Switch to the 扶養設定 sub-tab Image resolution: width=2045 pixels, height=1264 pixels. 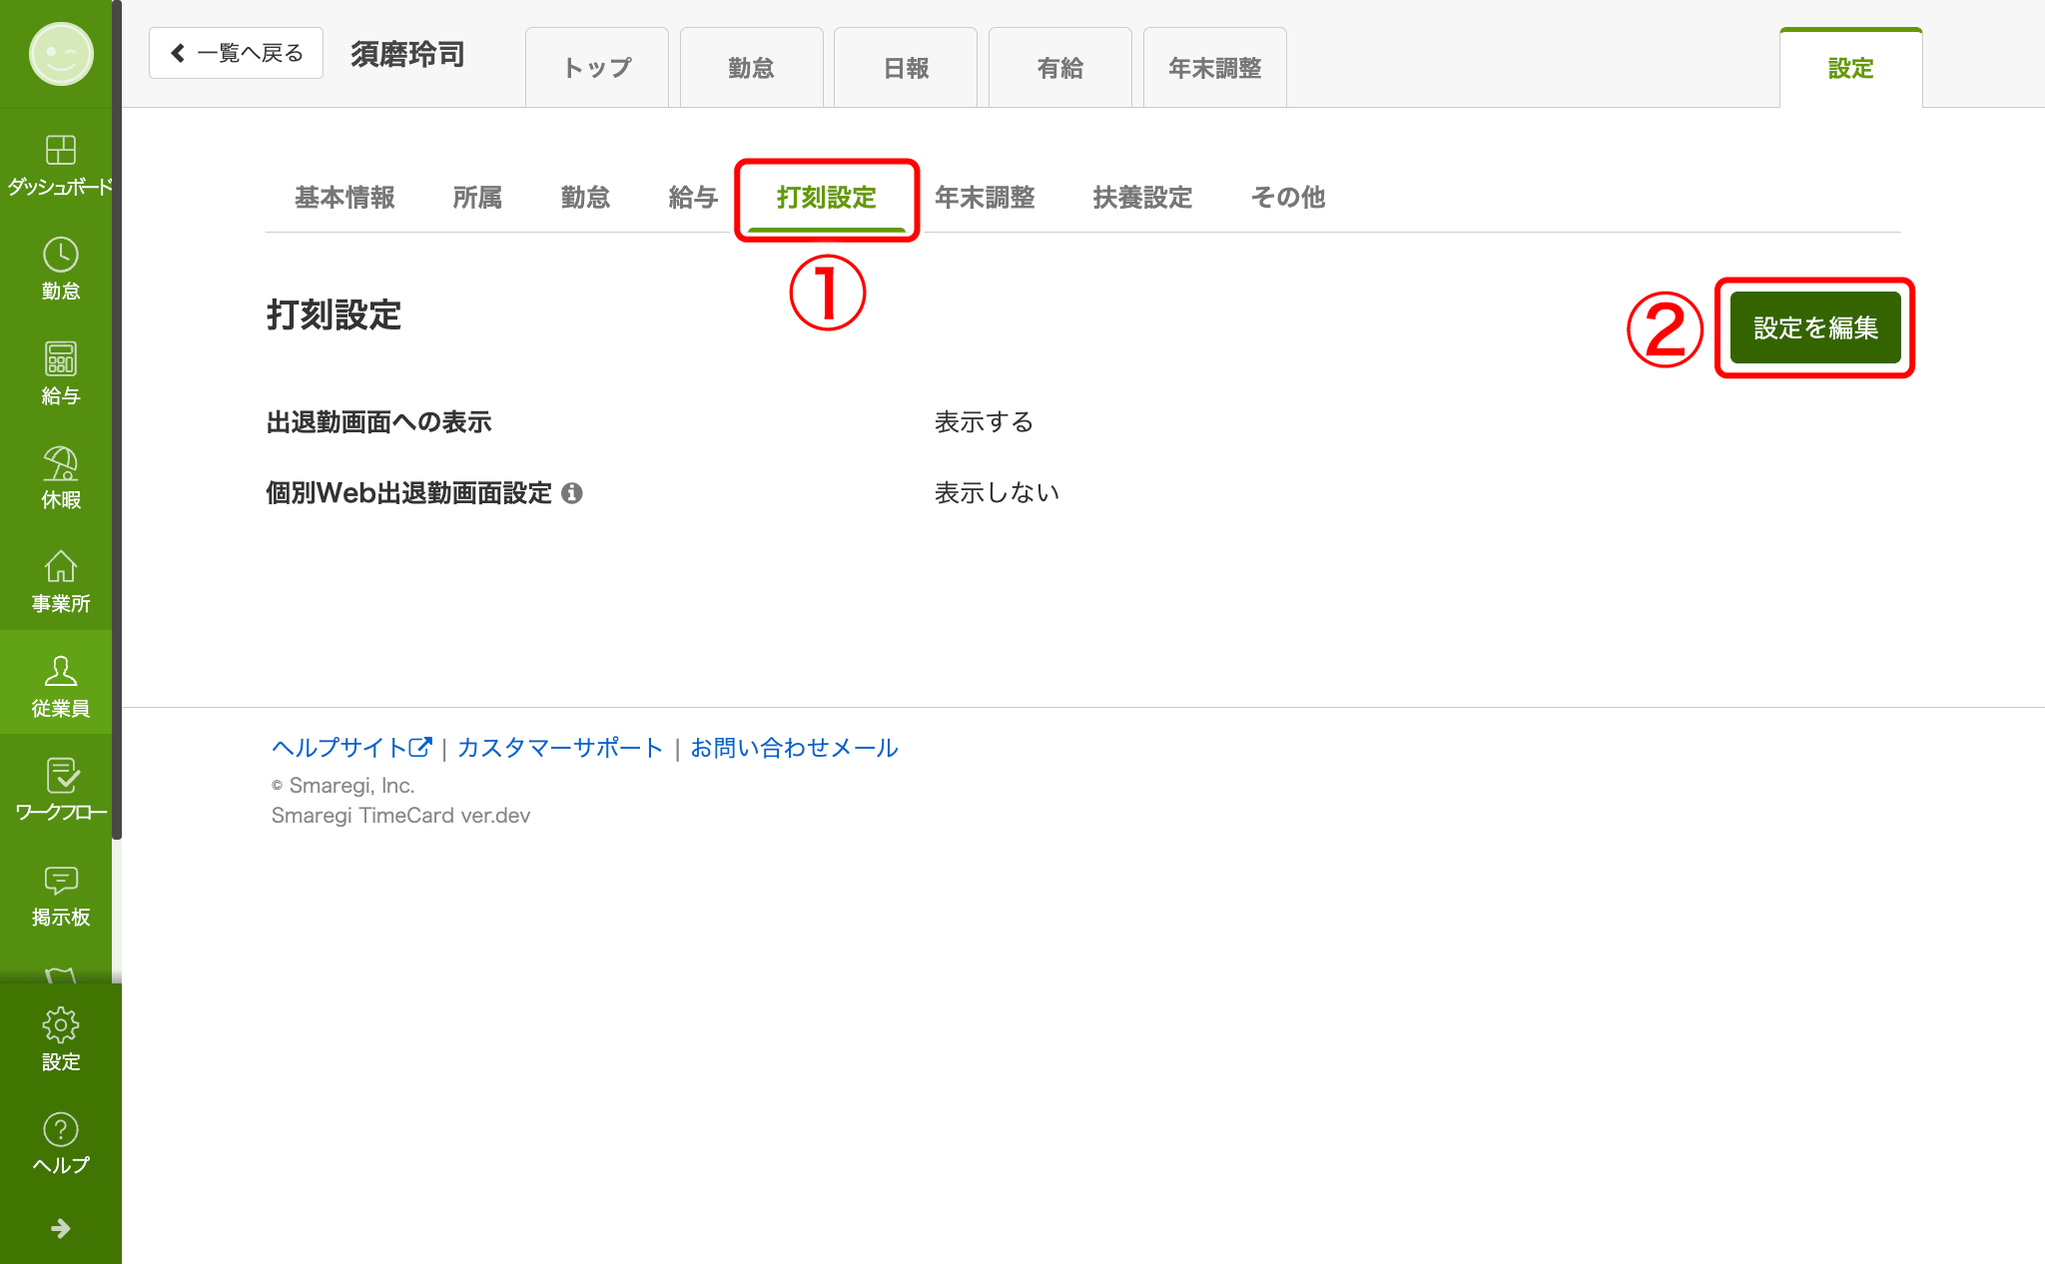1142,198
